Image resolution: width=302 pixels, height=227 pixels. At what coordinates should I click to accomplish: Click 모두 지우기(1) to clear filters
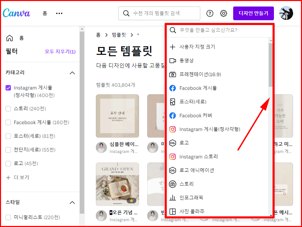pos(60,51)
